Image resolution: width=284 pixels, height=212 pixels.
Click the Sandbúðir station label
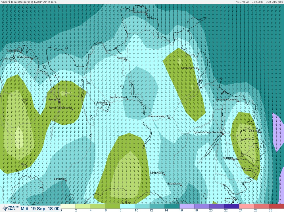60,179
